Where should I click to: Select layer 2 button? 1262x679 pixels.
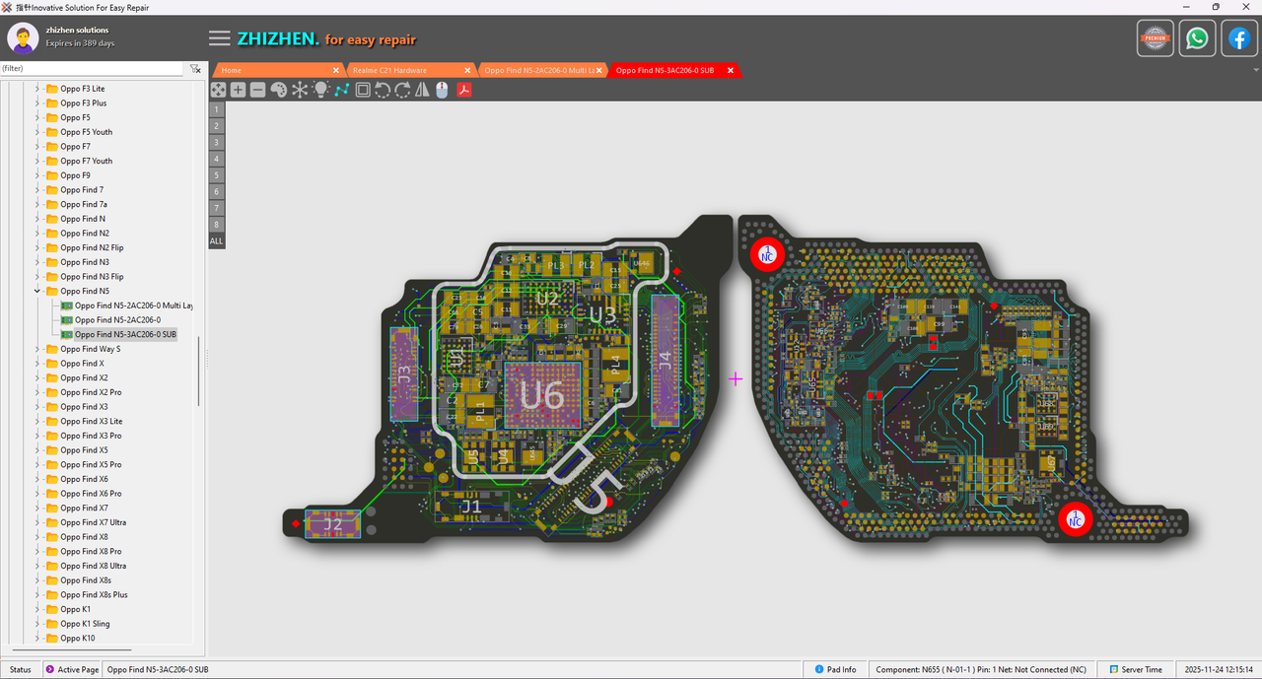tap(217, 125)
